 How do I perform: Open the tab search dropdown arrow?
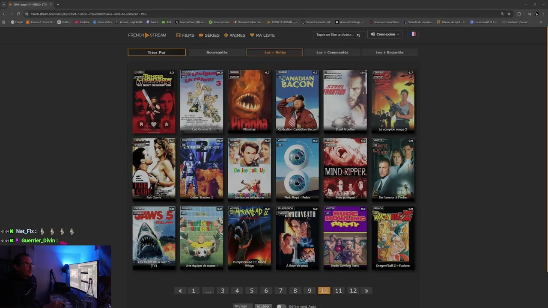click(3, 4)
